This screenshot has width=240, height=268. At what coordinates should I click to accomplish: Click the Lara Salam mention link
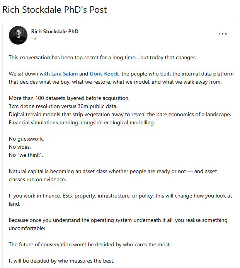click(x=65, y=74)
